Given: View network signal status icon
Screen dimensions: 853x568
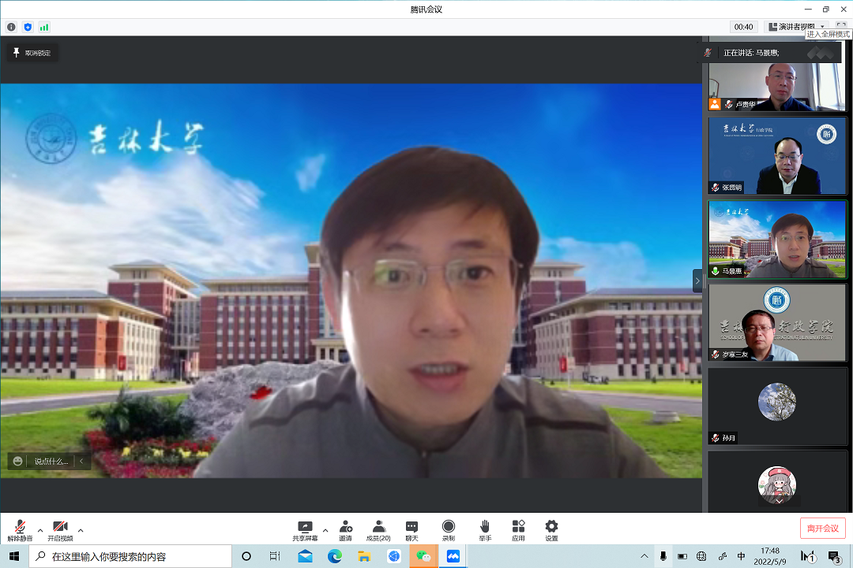Looking at the screenshot, I should (x=44, y=27).
